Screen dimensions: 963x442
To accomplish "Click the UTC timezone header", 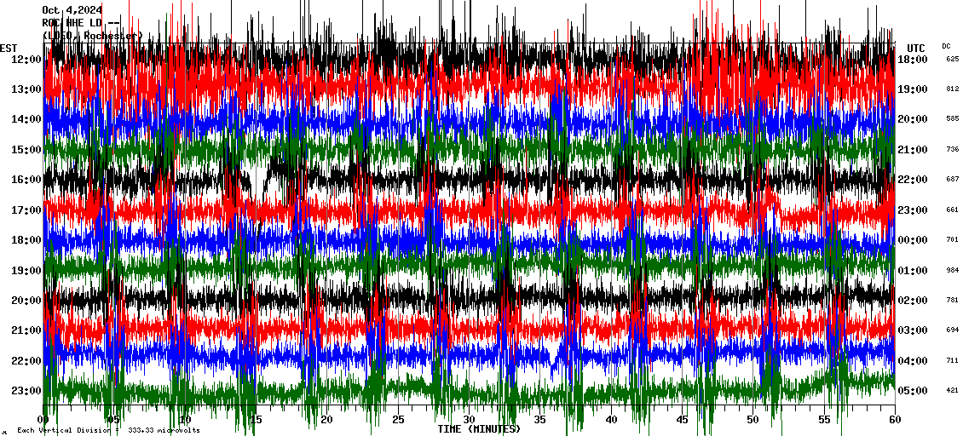I will coord(916,48).
